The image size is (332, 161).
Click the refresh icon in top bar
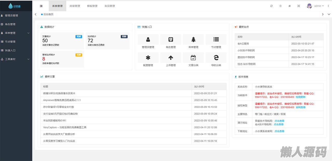click(272, 6)
